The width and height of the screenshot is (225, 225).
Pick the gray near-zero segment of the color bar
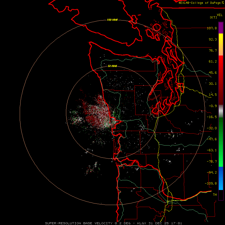[x=221, y=111]
